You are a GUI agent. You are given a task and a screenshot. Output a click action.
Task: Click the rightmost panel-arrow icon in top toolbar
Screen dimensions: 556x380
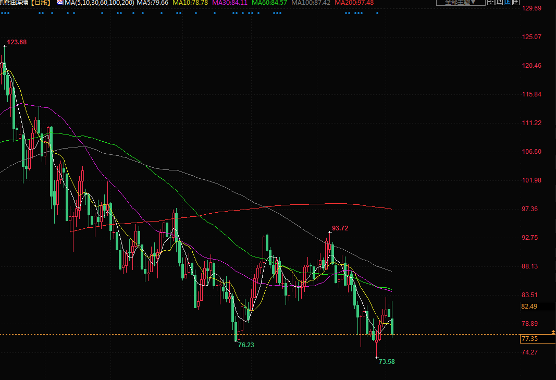click(x=516, y=3)
